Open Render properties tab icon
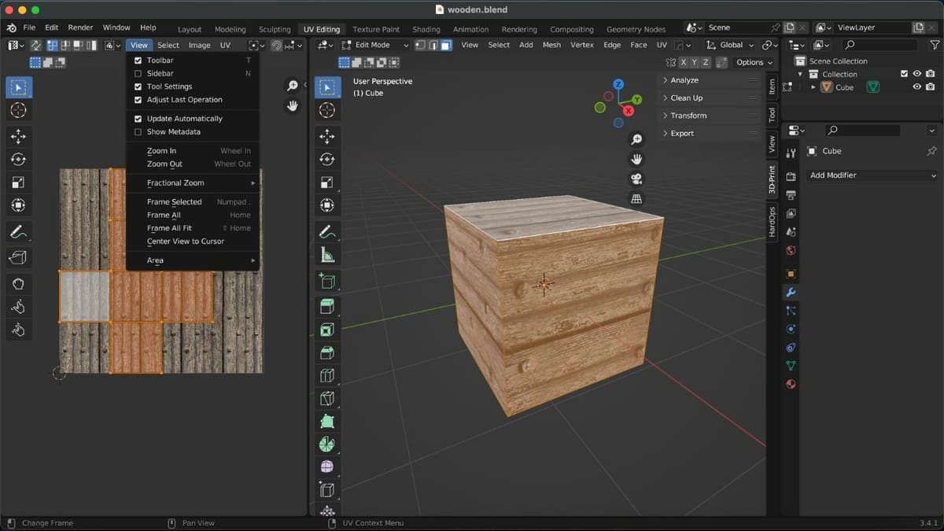Screen dimensions: 944x531 click(x=791, y=177)
